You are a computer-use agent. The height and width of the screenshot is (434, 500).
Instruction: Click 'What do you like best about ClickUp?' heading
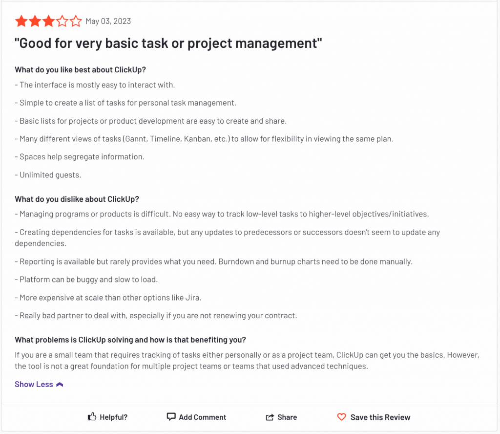(x=81, y=69)
